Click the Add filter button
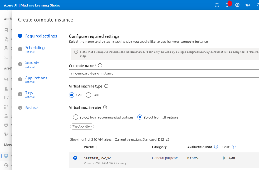 82,127
